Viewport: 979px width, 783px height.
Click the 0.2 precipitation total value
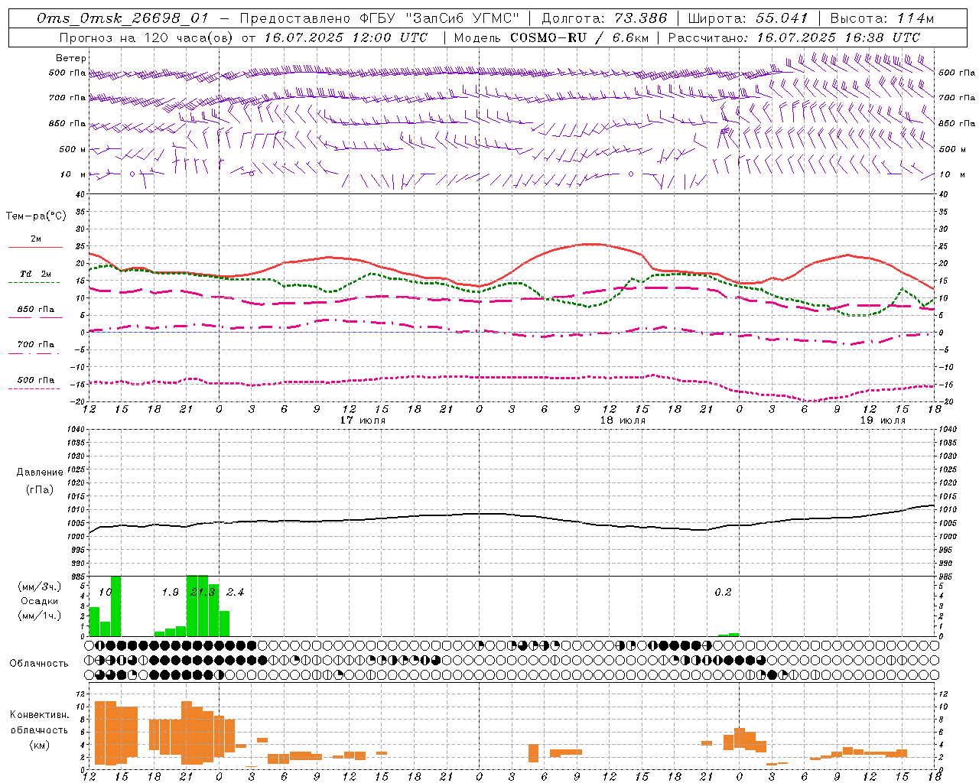[723, 593]
